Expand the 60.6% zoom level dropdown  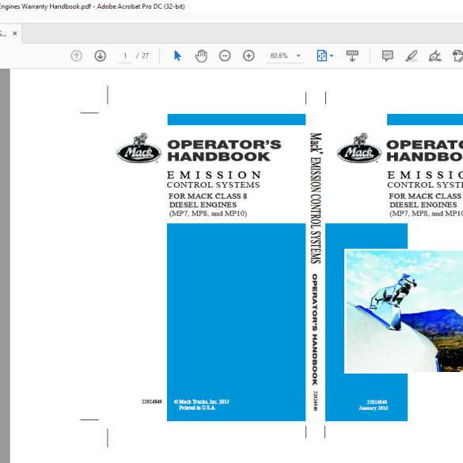coord(298,55)
